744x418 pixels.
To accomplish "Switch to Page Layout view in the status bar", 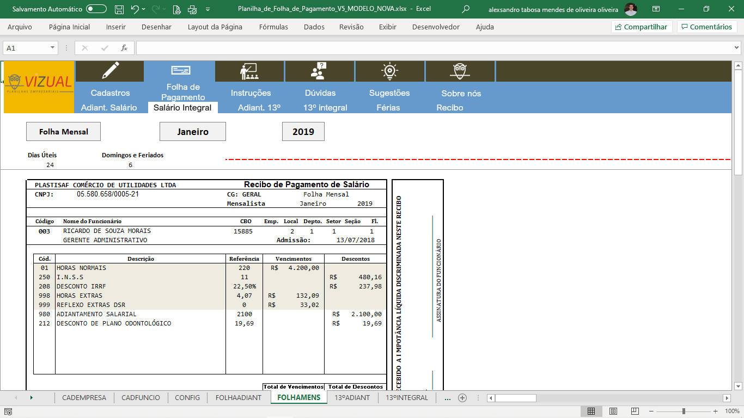I will click(x=613, y=411).
